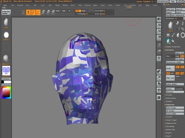Pick a color from the color picker square
The width and height of the screenshot is (185, 138).
pos(6,93)
